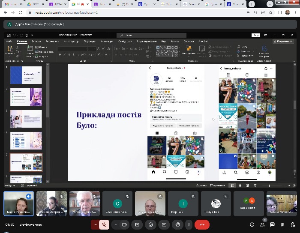Leave the call with red hang-up button
Screen dimensions: 300x233
tap(202, 224)
